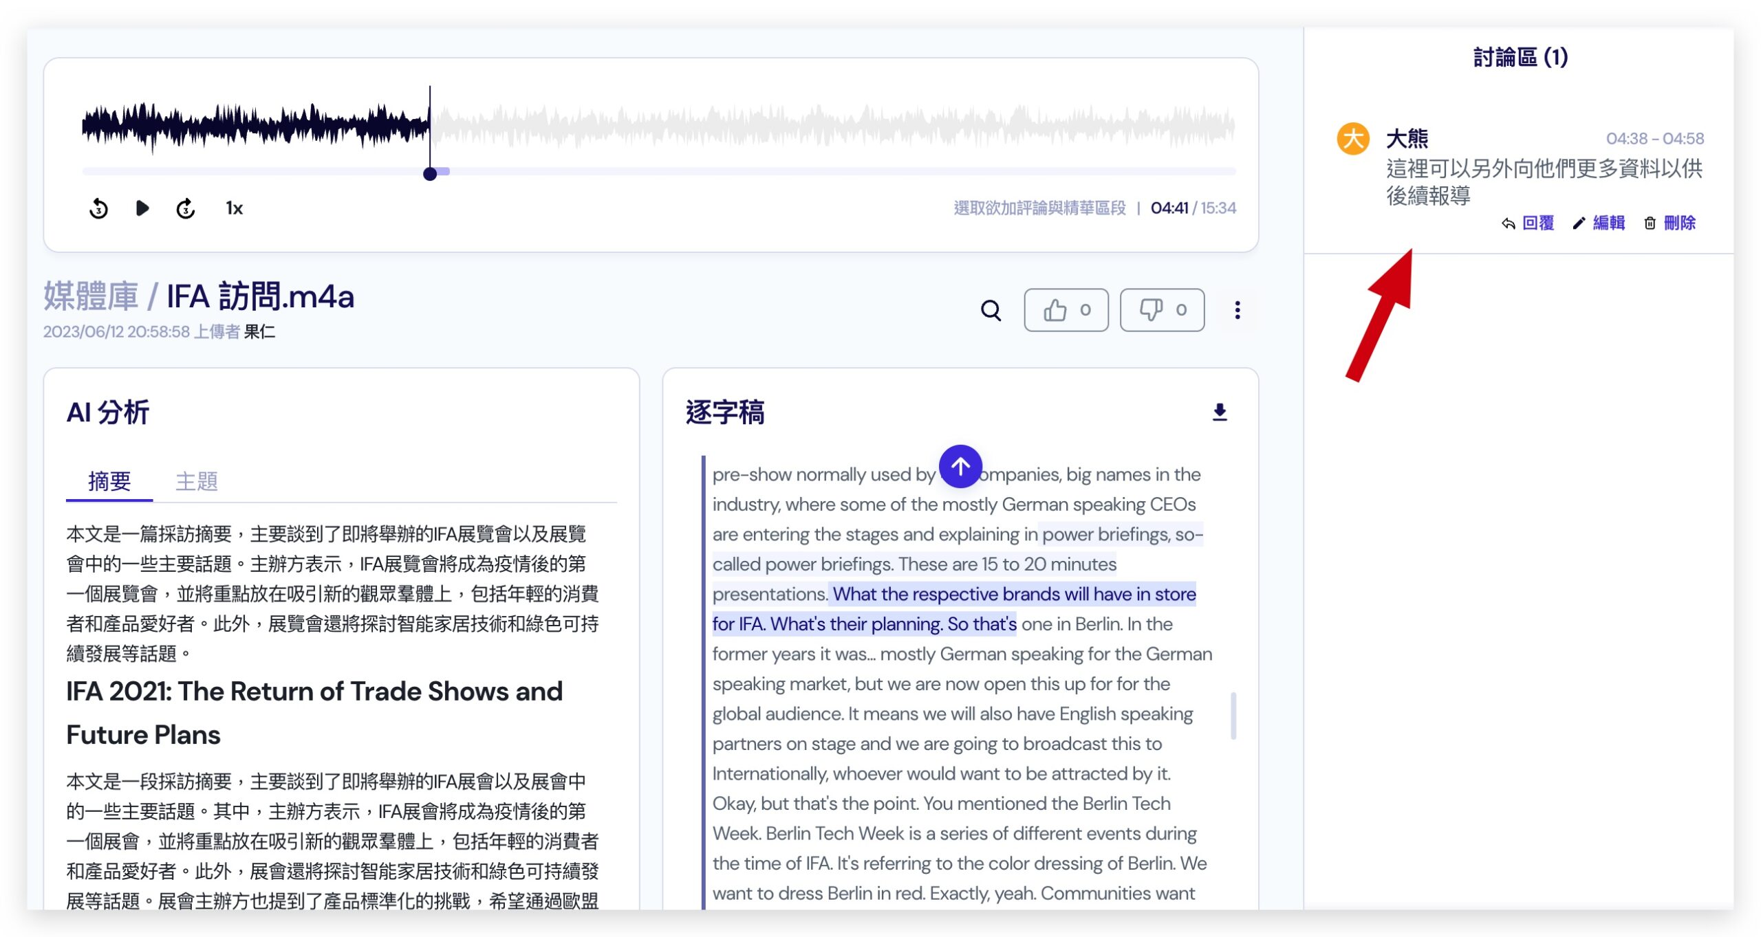Select uploader name 果仁
The image size is (1761, 937).
click(x=259, y=332)
